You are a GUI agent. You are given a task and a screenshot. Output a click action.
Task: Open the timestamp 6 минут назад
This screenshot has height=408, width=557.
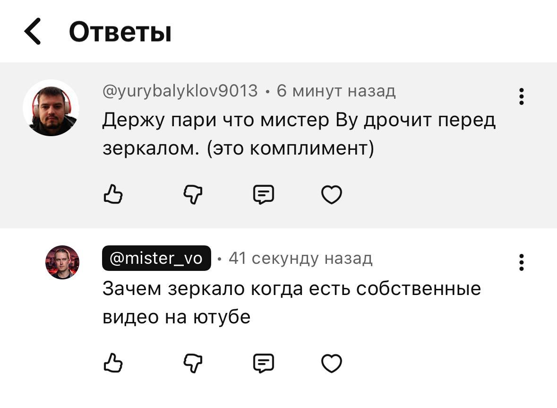pos(336,91)
